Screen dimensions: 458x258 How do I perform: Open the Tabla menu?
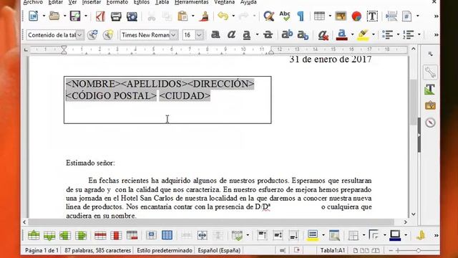(x=162, y=2)
